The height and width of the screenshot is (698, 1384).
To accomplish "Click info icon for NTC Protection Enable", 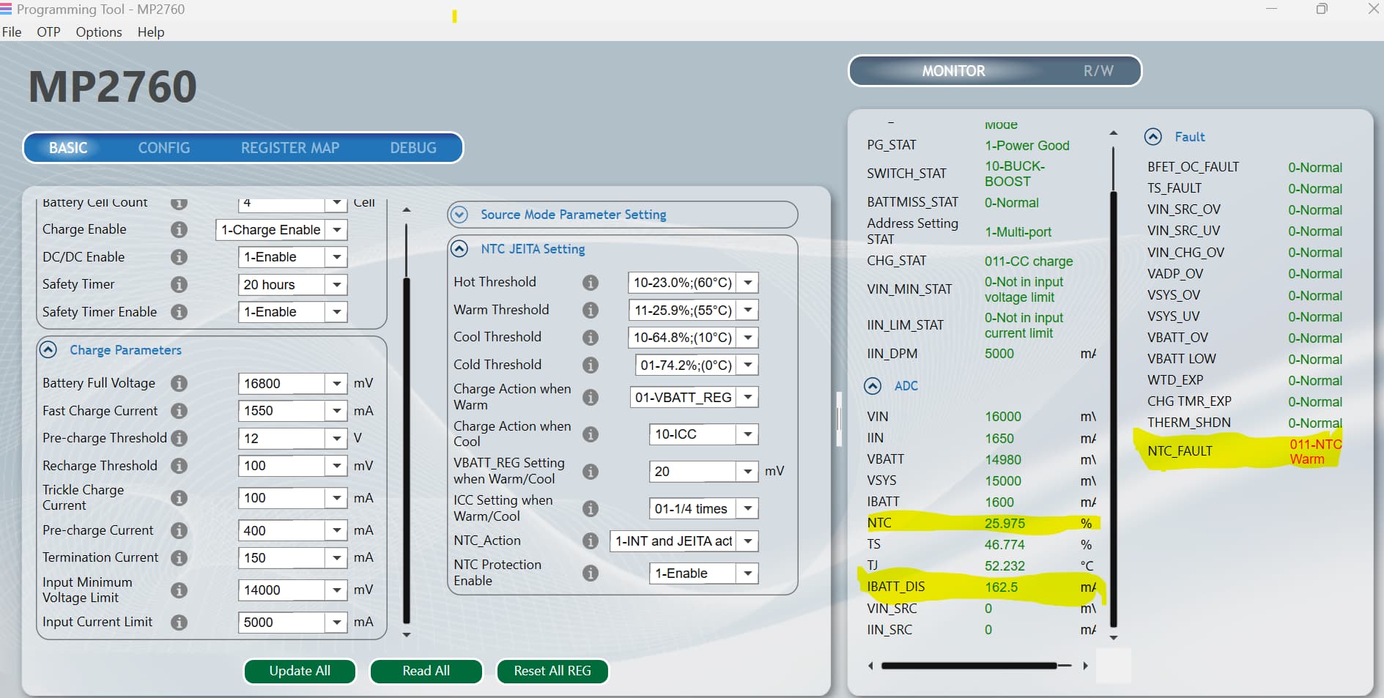I will [591, 573].
